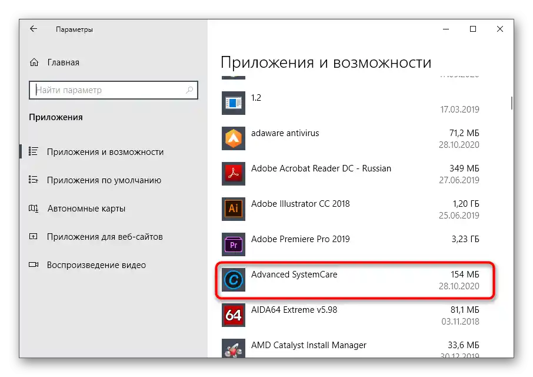Viewport: 533px width, 377px height.
Task: Click the adaware antivirus orange icon
Action: point(234,138)
